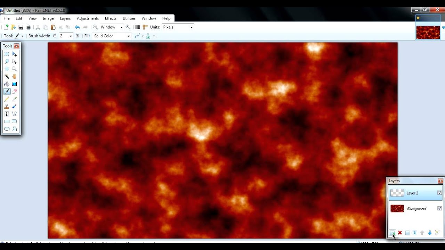Select the Clone Stamp tool
The image size is (445, 250).
(x=7, y=107)
